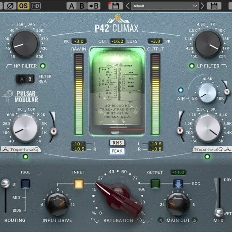The width and height of the screenshot is (232, 232).
Task: Toggle the OS oversampling button
Action: click(x=24, y=6)
